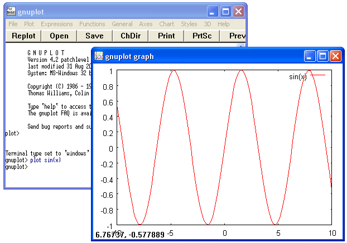Screen dimensions: 347x243
Task: Click the 'Version 4.2 patchlevel' line
Action: click(x=58, y=60)
